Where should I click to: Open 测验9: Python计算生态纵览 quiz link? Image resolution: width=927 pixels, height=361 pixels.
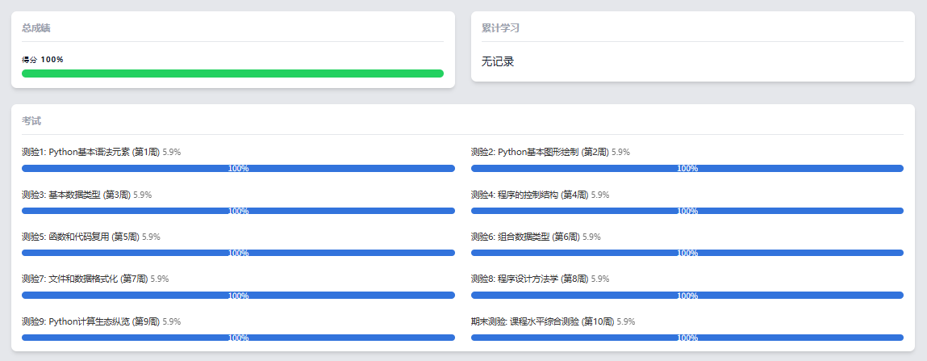[x=90, y=321]
